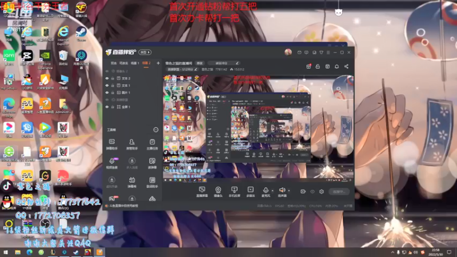The image size is (457, 257).
Task: Select the second scene tab beside 场景 1
Action: coord(123,63)
